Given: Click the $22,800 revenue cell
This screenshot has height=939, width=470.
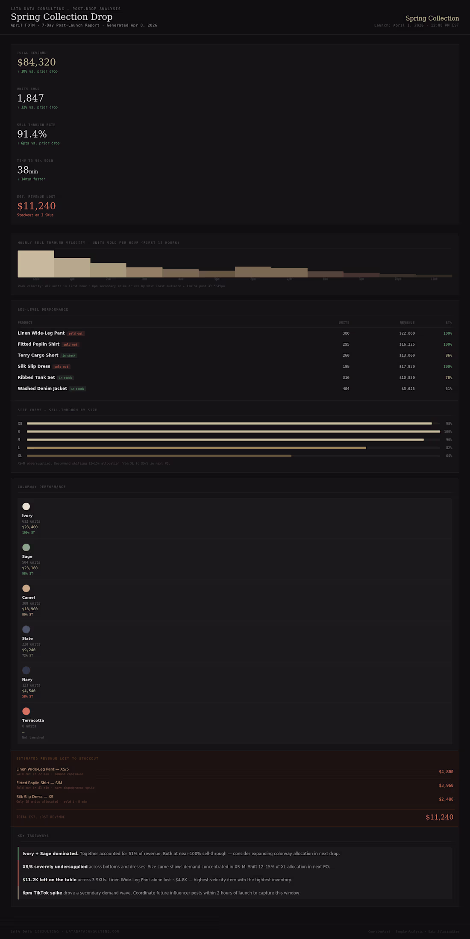Looking at the screenshot, I should pos(407,333).
